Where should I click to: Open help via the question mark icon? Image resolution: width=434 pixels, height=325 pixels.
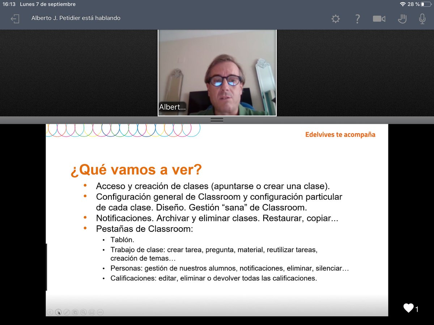point(357,19)
